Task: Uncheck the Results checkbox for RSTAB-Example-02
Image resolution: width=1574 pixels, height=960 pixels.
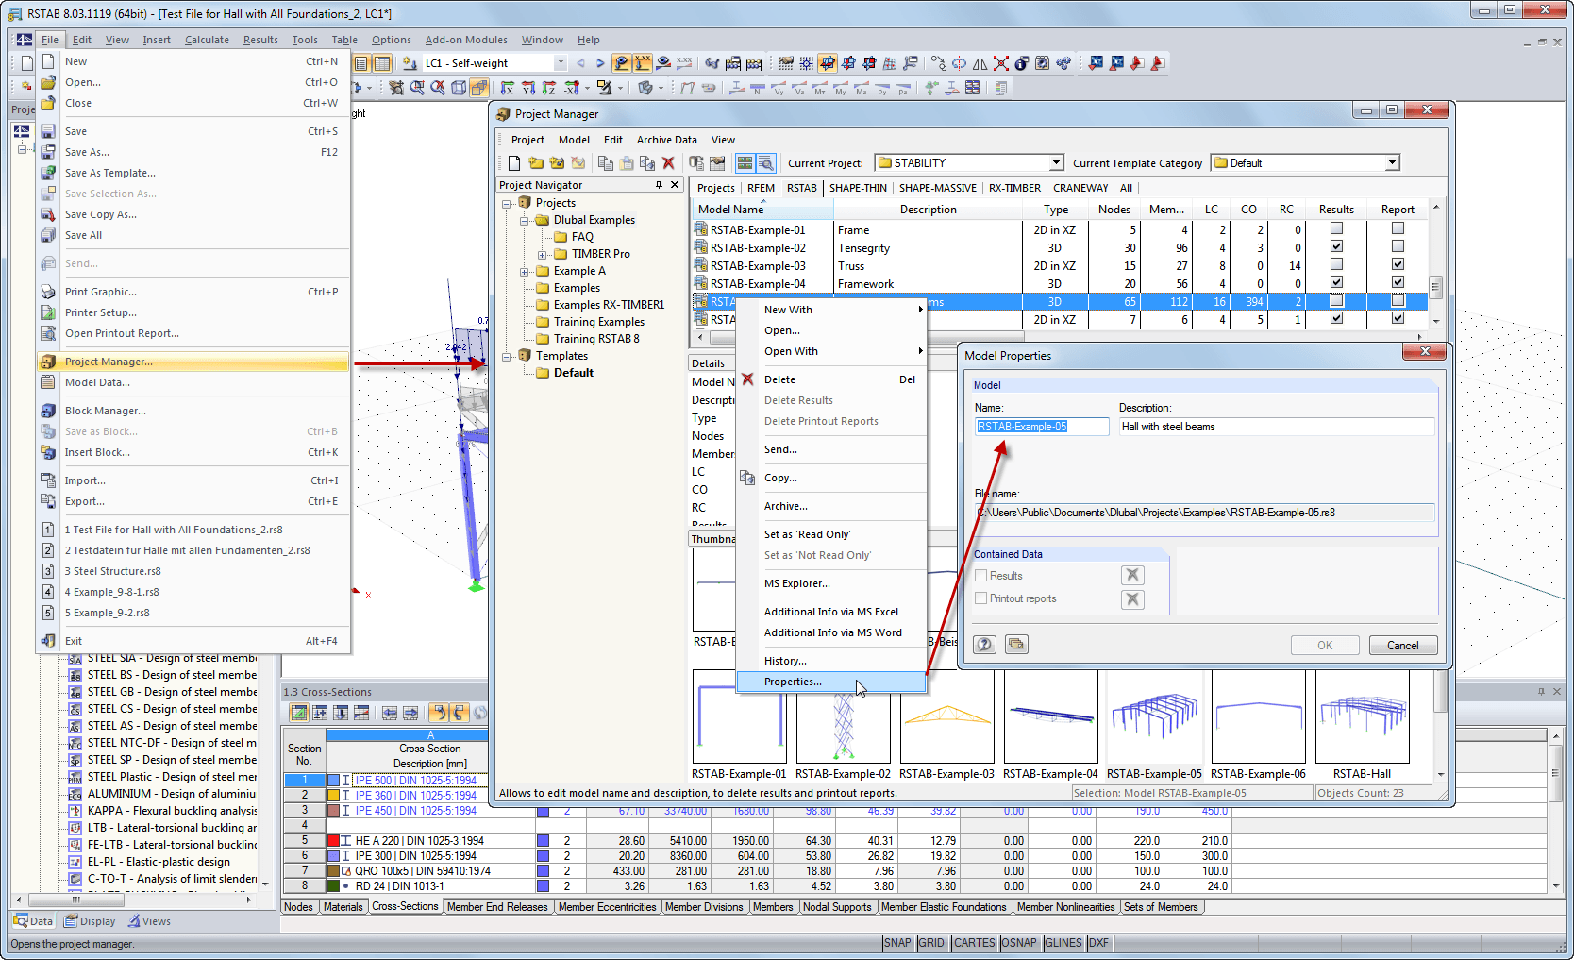Action: pos(1336,246)
